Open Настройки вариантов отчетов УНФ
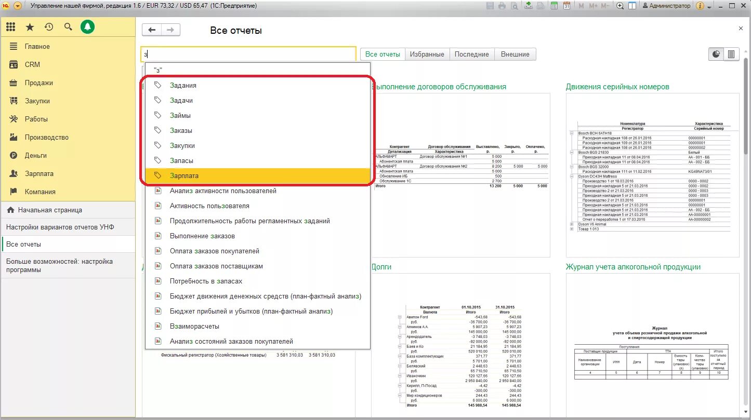This screenshot has height=420, width=751. pyautogui.click(x=68, y=227)
